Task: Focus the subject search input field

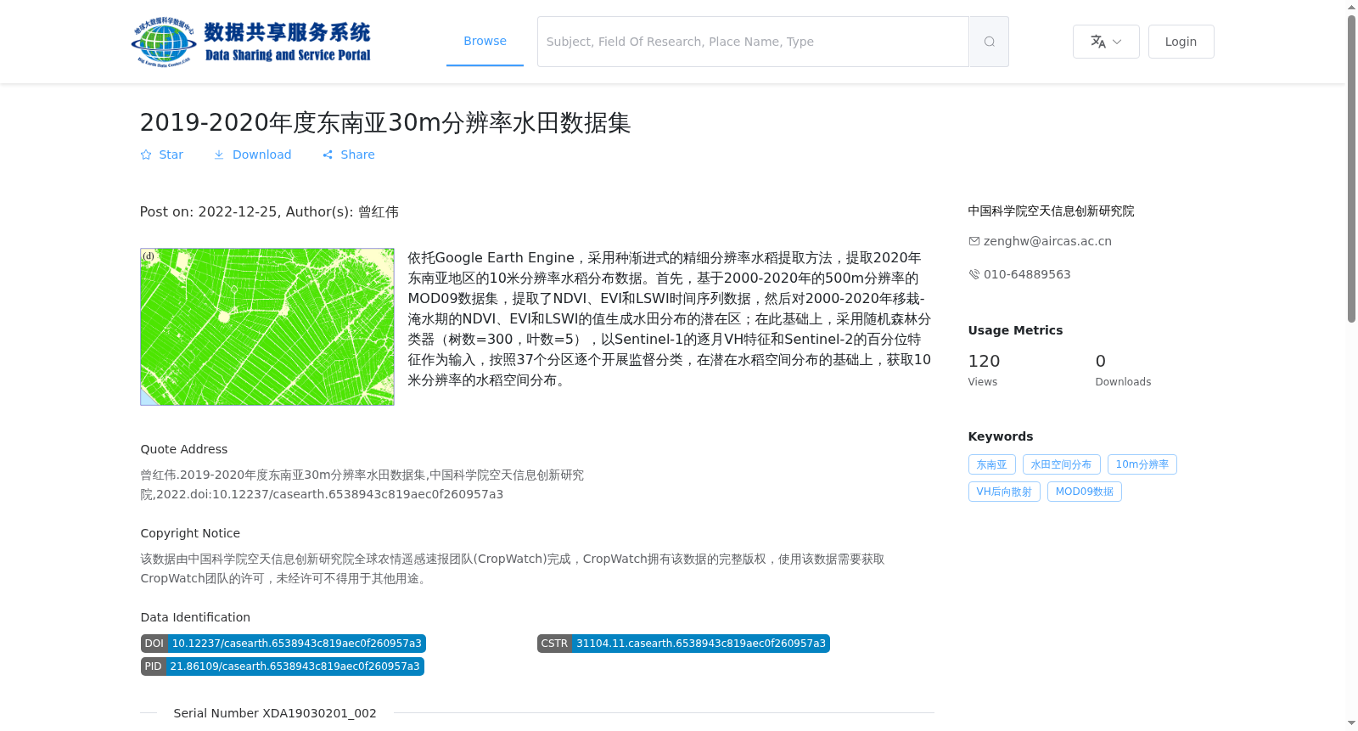Action: (x=753, y=42)
